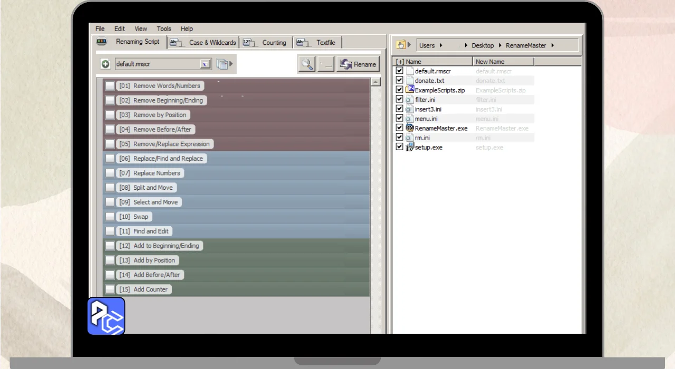Click the Desktop path segment
The image size is (675, 369).
click(483, 45)
